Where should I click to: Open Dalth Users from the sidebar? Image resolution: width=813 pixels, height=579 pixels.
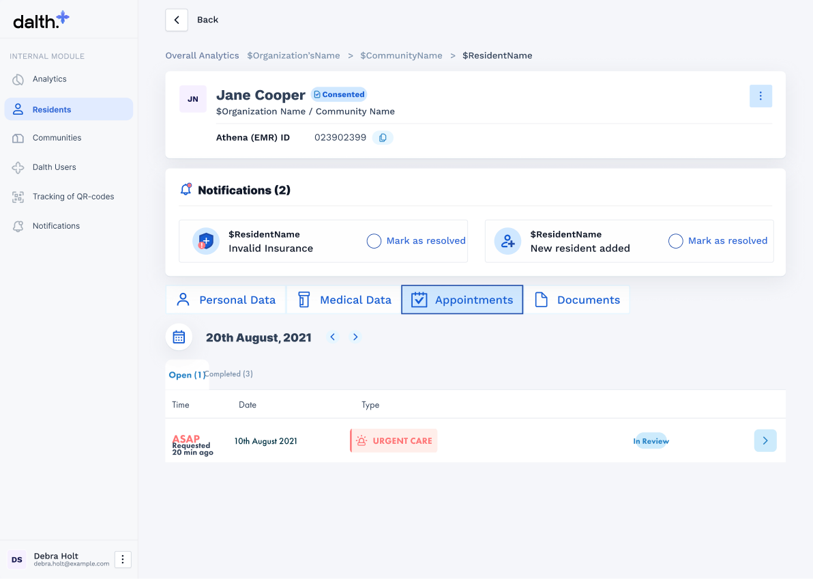point(54,167)
